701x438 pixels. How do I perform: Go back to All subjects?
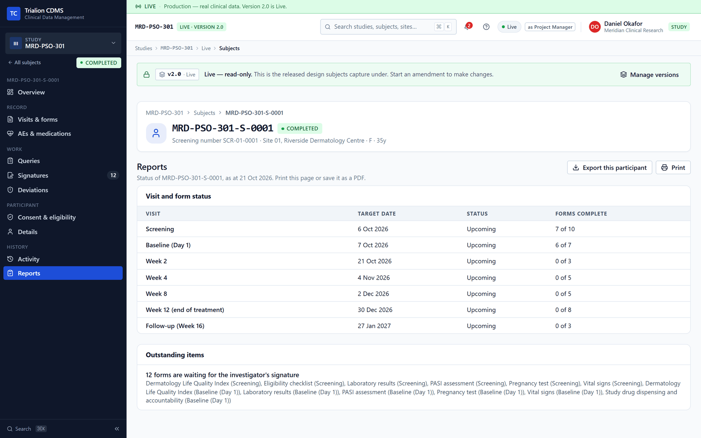click(24, 62)
